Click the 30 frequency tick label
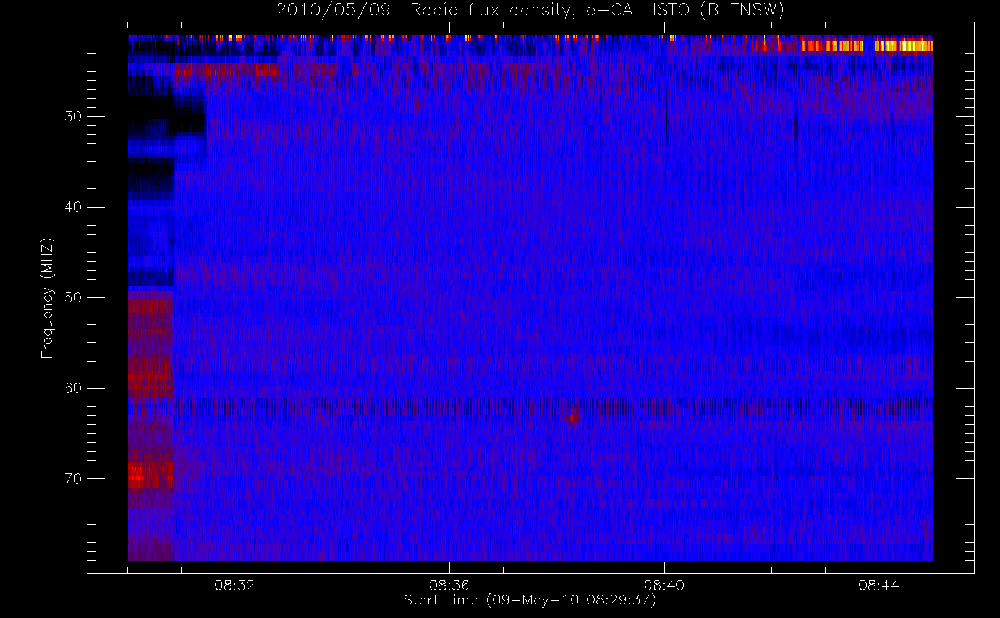1000x618 pixels. tap(73, 116)
